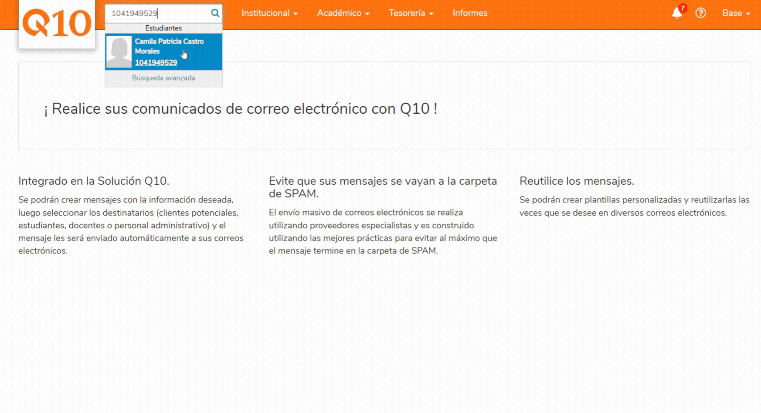Click the Q10 logo
The image size is (761, 413).
coord(57,23)
